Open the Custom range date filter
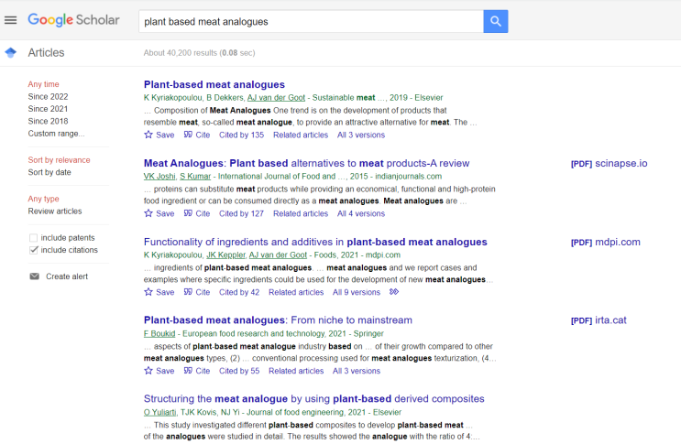The image size is (681, 444). pyautogui.click(x=55, y=134)
